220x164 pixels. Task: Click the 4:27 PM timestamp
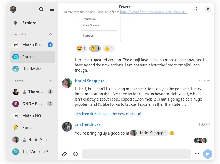tap(205, 81)
